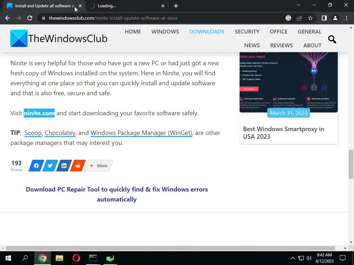354x265 pixels.
Task: Click the scroll right arrow of horizontal scrollbar
Action: point(345,248)
